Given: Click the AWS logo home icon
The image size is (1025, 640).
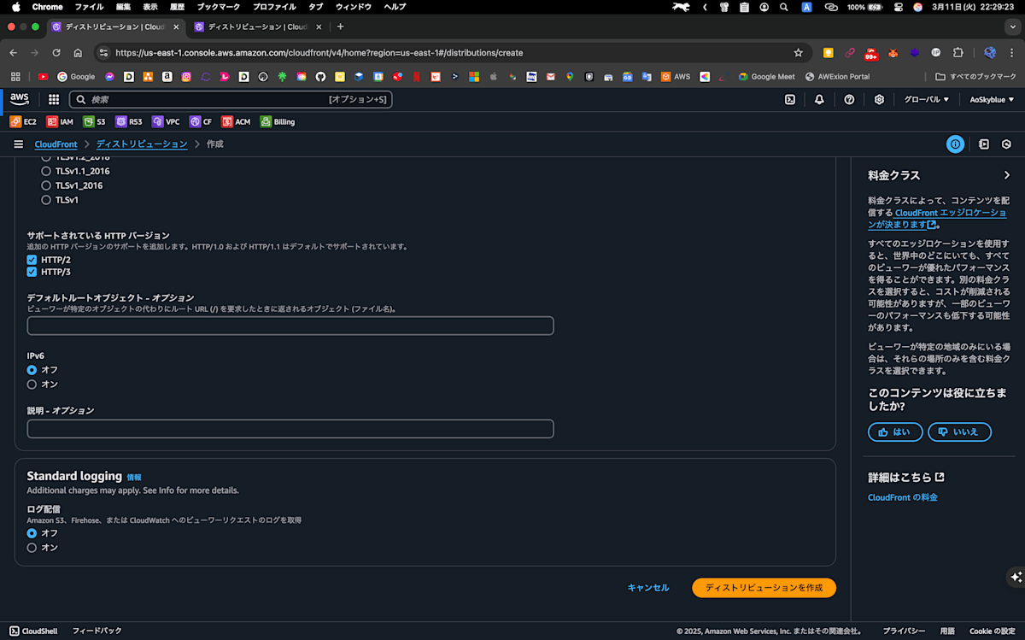Looking at the screenshot, I should pos(20,99).
